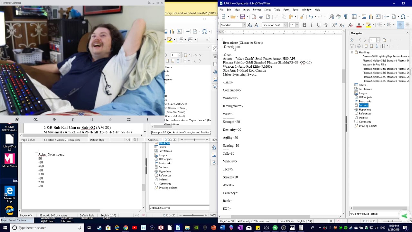Click the Windows taskbar search box
The height and width of the screenshot is (232, 412).
47,228
